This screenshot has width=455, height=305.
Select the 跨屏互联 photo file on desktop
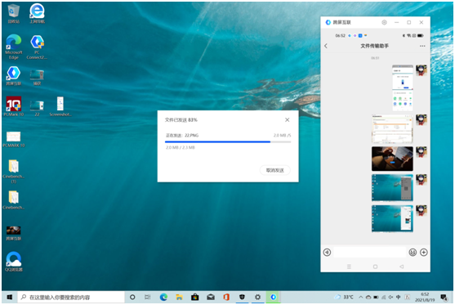13,234
